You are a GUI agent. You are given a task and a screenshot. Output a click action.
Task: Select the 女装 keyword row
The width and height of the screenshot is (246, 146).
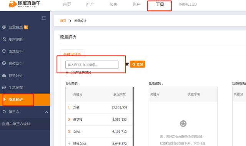pyautogui.click(x=99, y=107)
